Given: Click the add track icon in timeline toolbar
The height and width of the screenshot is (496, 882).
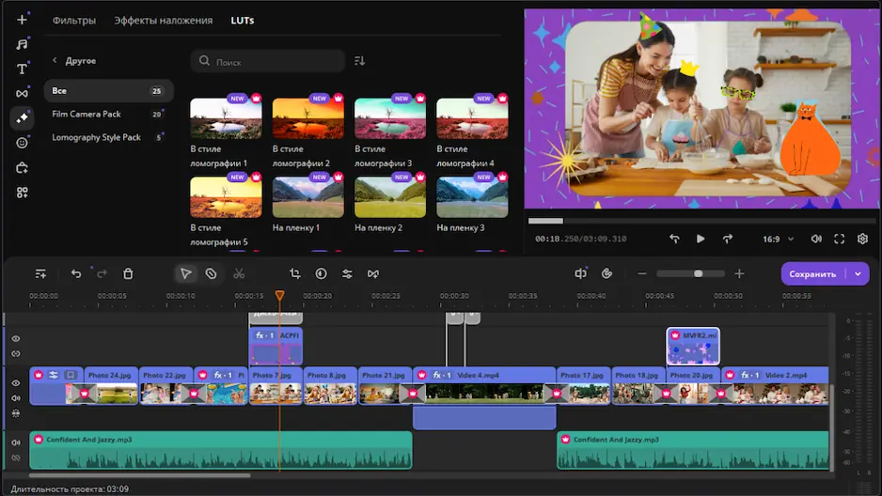Looking at the screenshot, I should pos(40,273).
